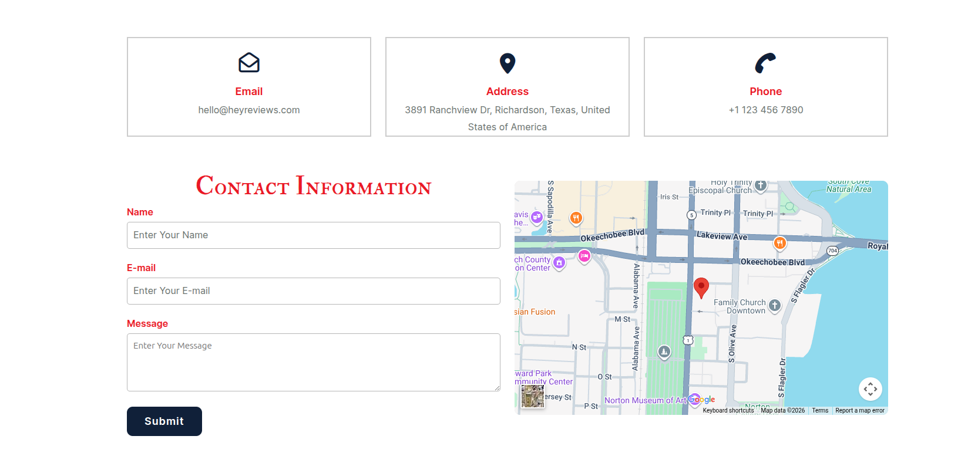
Task: Open the map Terms link
Action: coord(820,411)
